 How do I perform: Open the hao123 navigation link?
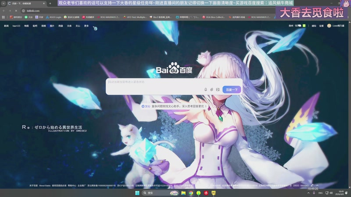point(16,26)
